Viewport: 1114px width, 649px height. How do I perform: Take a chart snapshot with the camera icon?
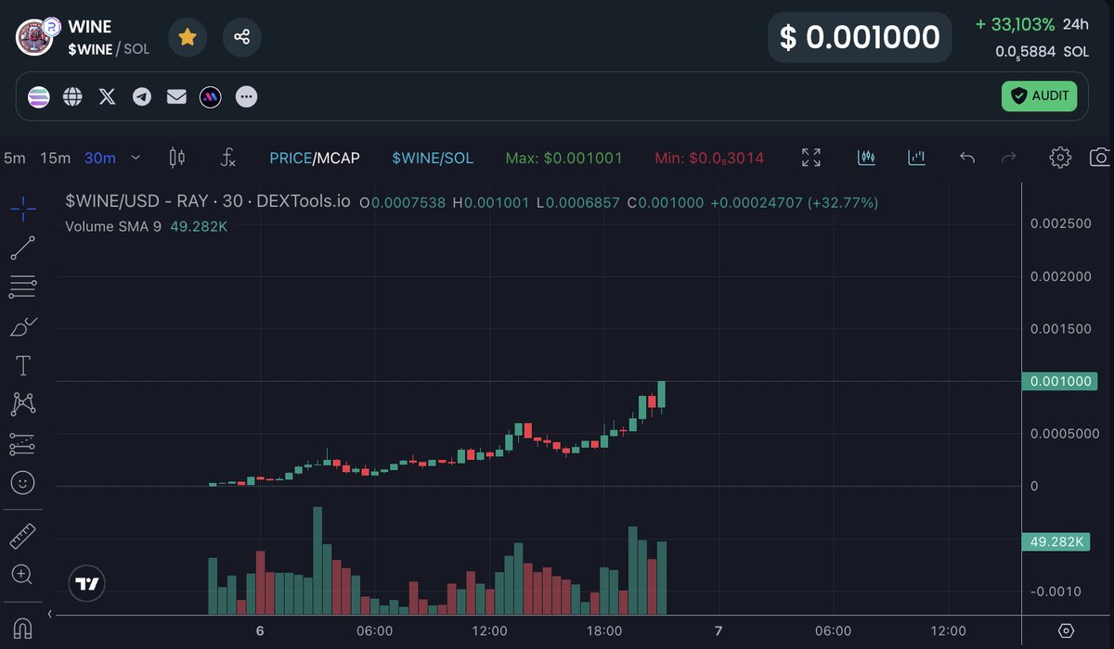click(1100, 158)
